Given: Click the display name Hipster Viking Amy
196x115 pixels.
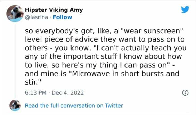Looking at the screenshot, I should tap(54, 10).
